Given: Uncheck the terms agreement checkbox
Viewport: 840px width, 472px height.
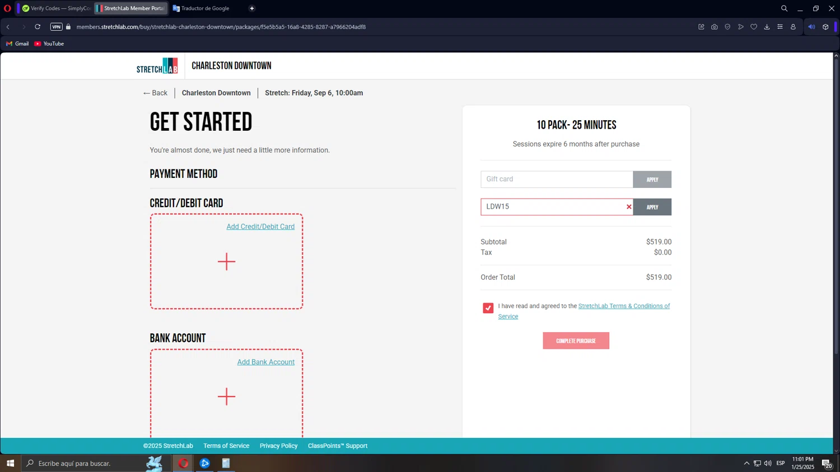Looking at the screenshot, I should [488, 308].
